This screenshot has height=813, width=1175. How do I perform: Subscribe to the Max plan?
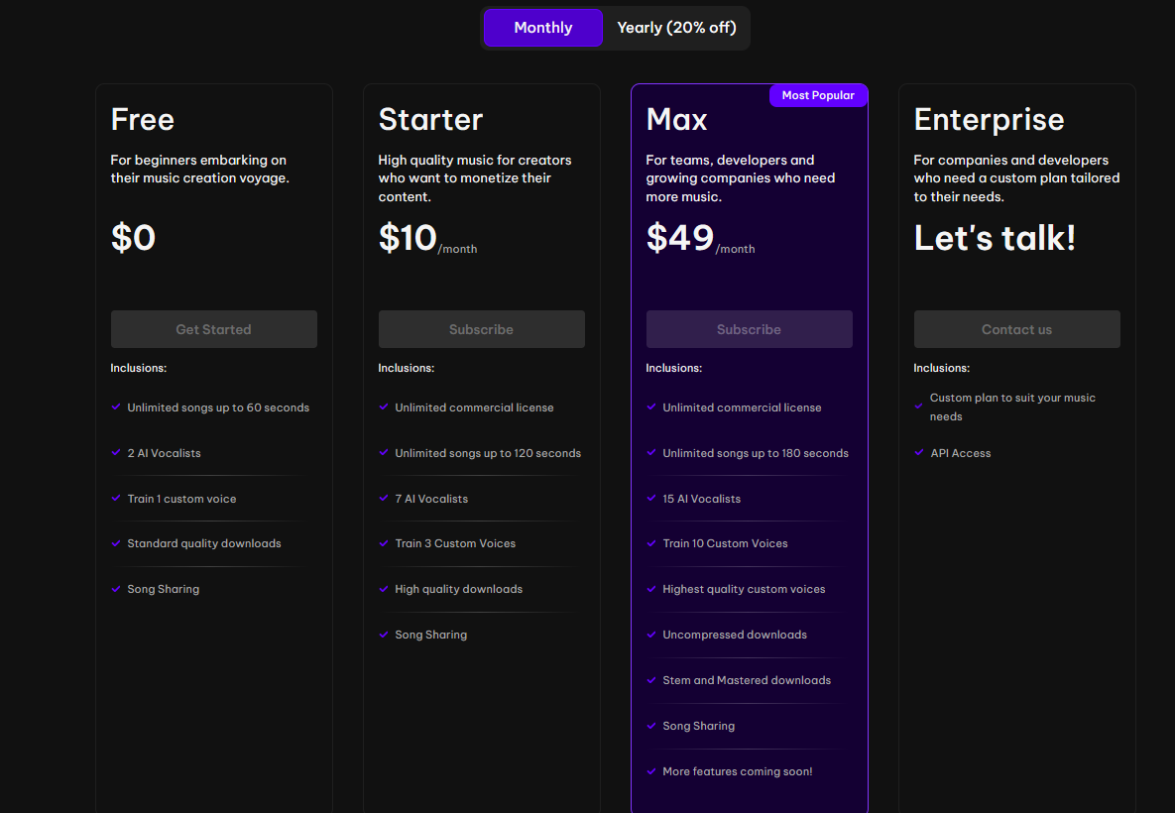749,329
